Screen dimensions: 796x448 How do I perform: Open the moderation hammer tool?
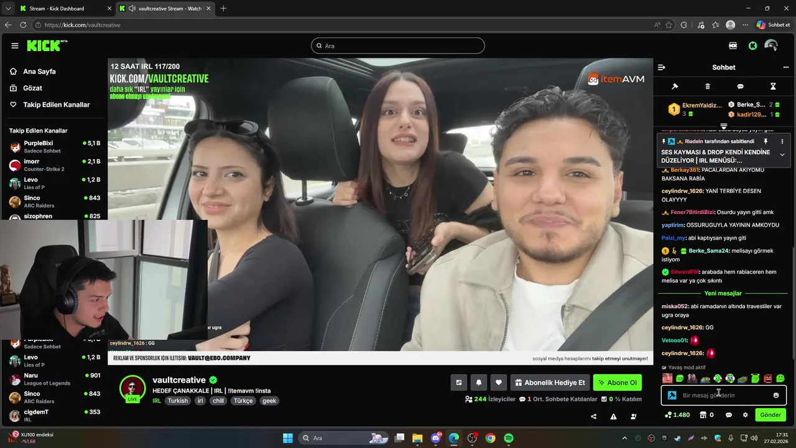[675, 86]
